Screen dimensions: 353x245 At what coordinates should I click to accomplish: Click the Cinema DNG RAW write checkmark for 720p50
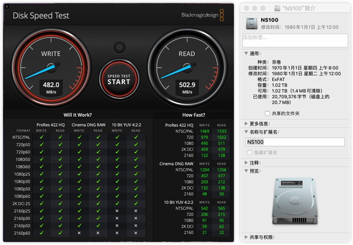coord(79,144)
